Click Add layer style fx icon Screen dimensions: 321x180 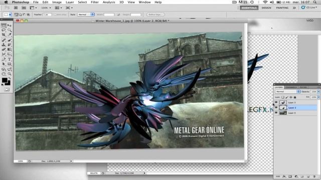point(284,176)
